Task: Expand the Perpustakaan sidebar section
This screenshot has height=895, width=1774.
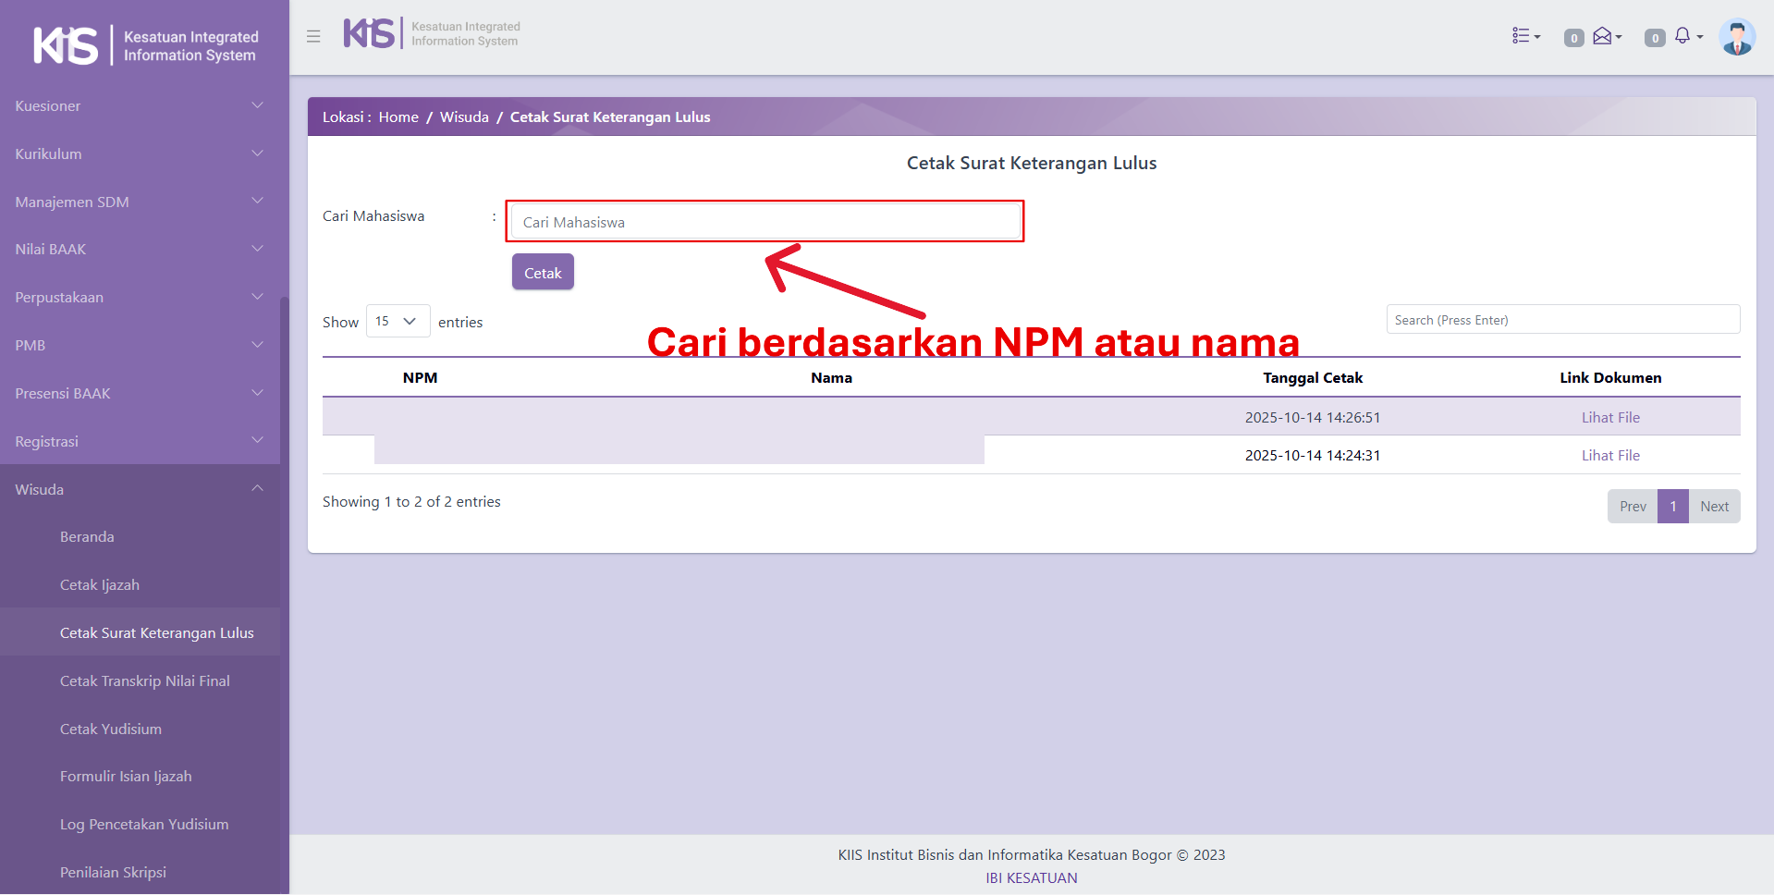Action: coord(140,297)
